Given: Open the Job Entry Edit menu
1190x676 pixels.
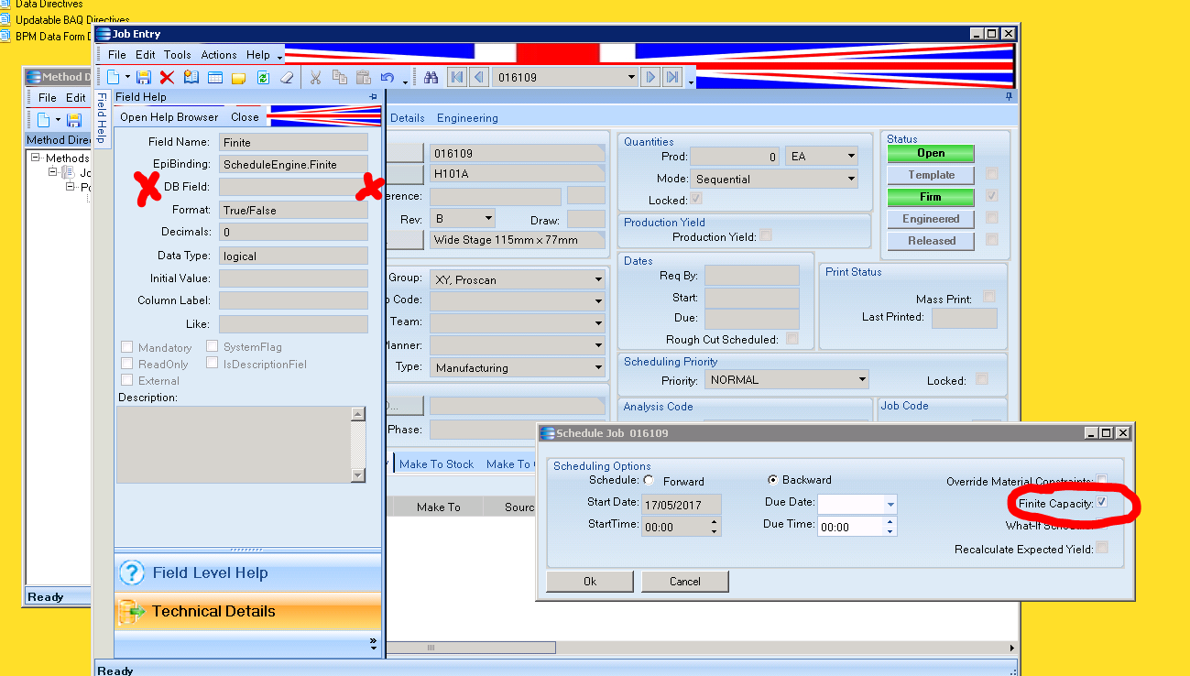Looking at the screenshot, I should point(146,55).
